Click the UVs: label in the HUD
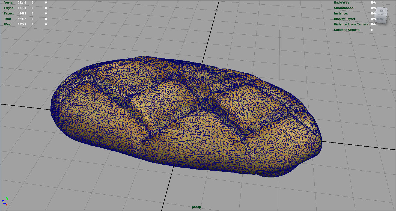396x211 pixels. [8, 24]
